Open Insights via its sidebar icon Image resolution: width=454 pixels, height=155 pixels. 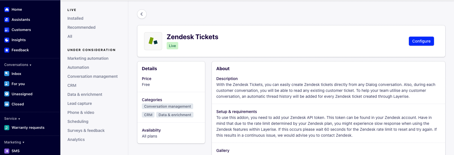coord(7,40)
